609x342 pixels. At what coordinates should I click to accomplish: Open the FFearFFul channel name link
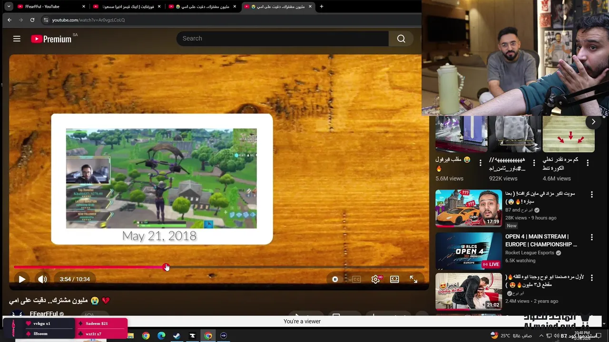(x=44, y=314)
